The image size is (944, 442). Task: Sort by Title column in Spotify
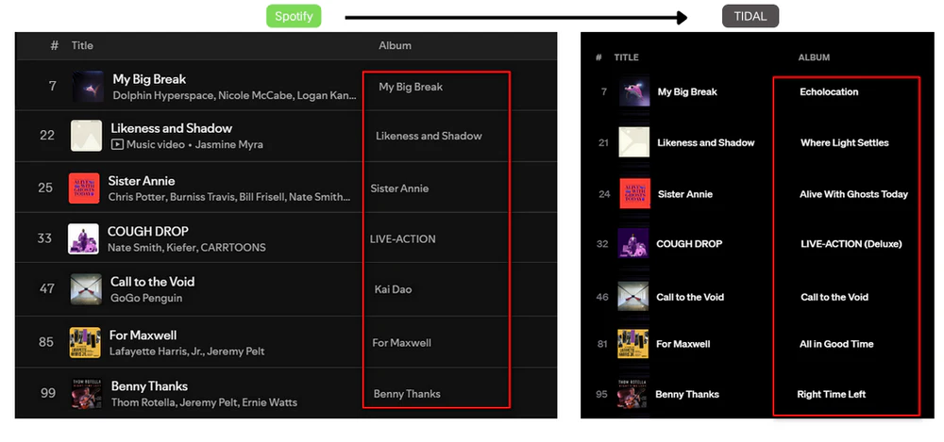[82, 45]
